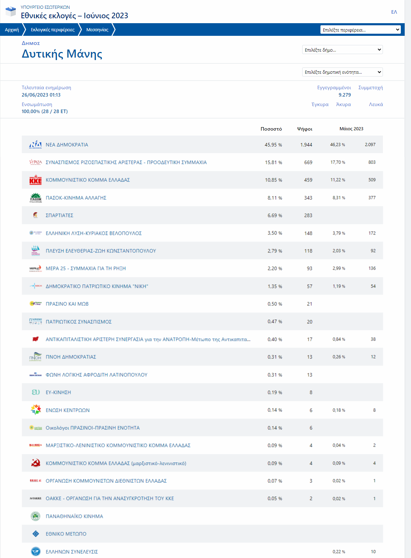The height and width of the screenshot is (558, 411).
Task: Click the 2.097 May votes value
Action: point(370,144)
